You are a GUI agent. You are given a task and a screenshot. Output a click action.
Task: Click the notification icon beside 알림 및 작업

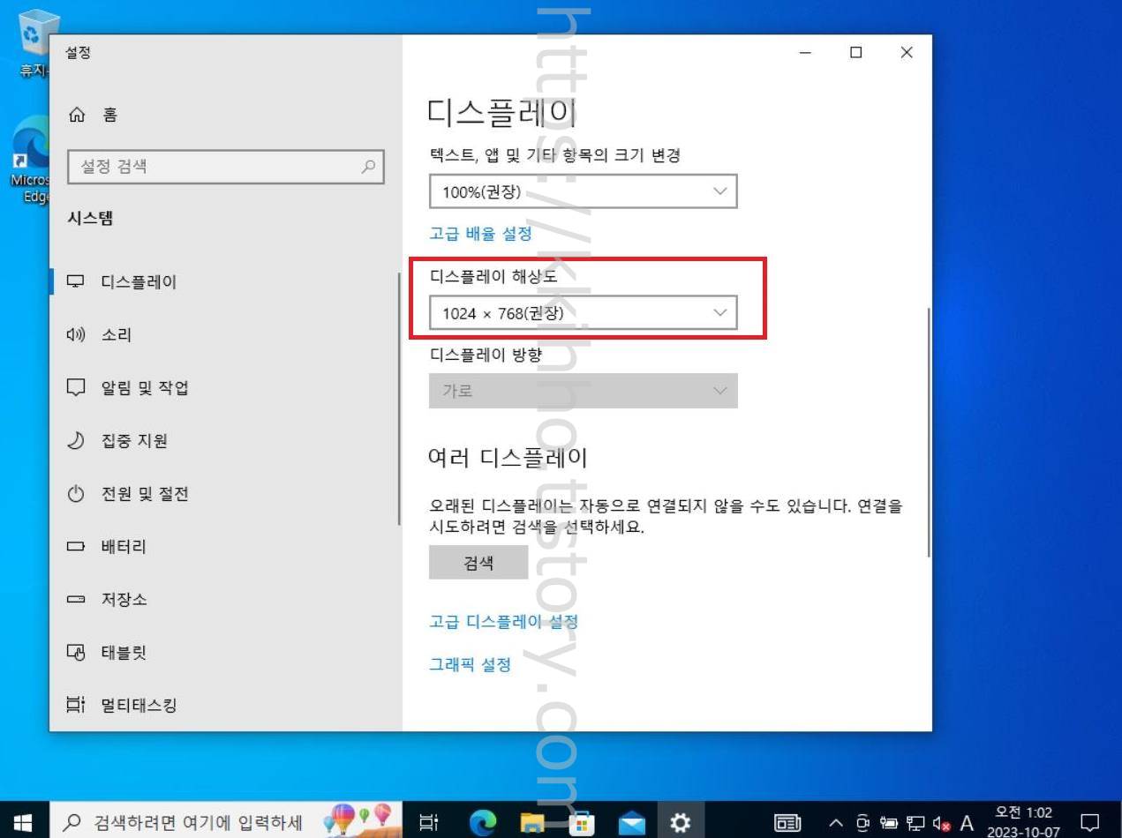(77, 388)
